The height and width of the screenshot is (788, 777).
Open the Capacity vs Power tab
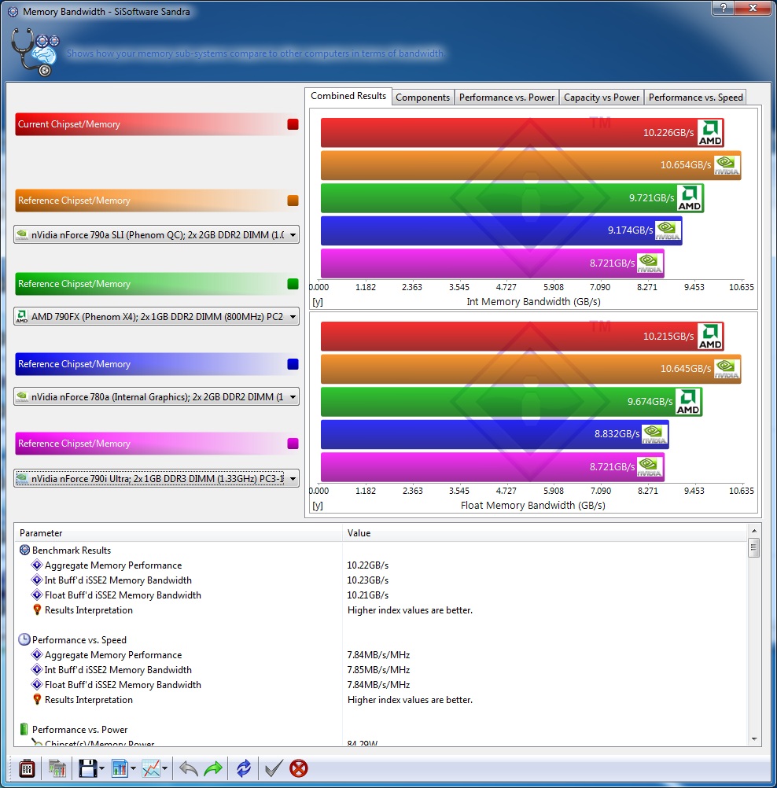point(602,98)
